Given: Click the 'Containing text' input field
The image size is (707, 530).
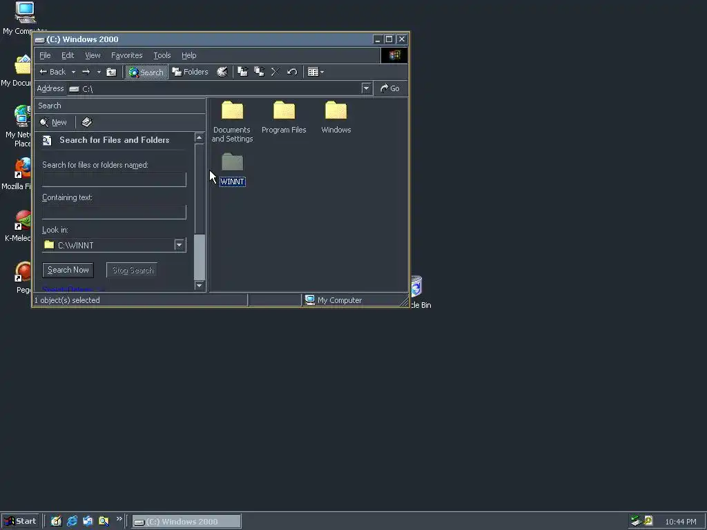Looking at the screenshot, I should coord(114,212).
